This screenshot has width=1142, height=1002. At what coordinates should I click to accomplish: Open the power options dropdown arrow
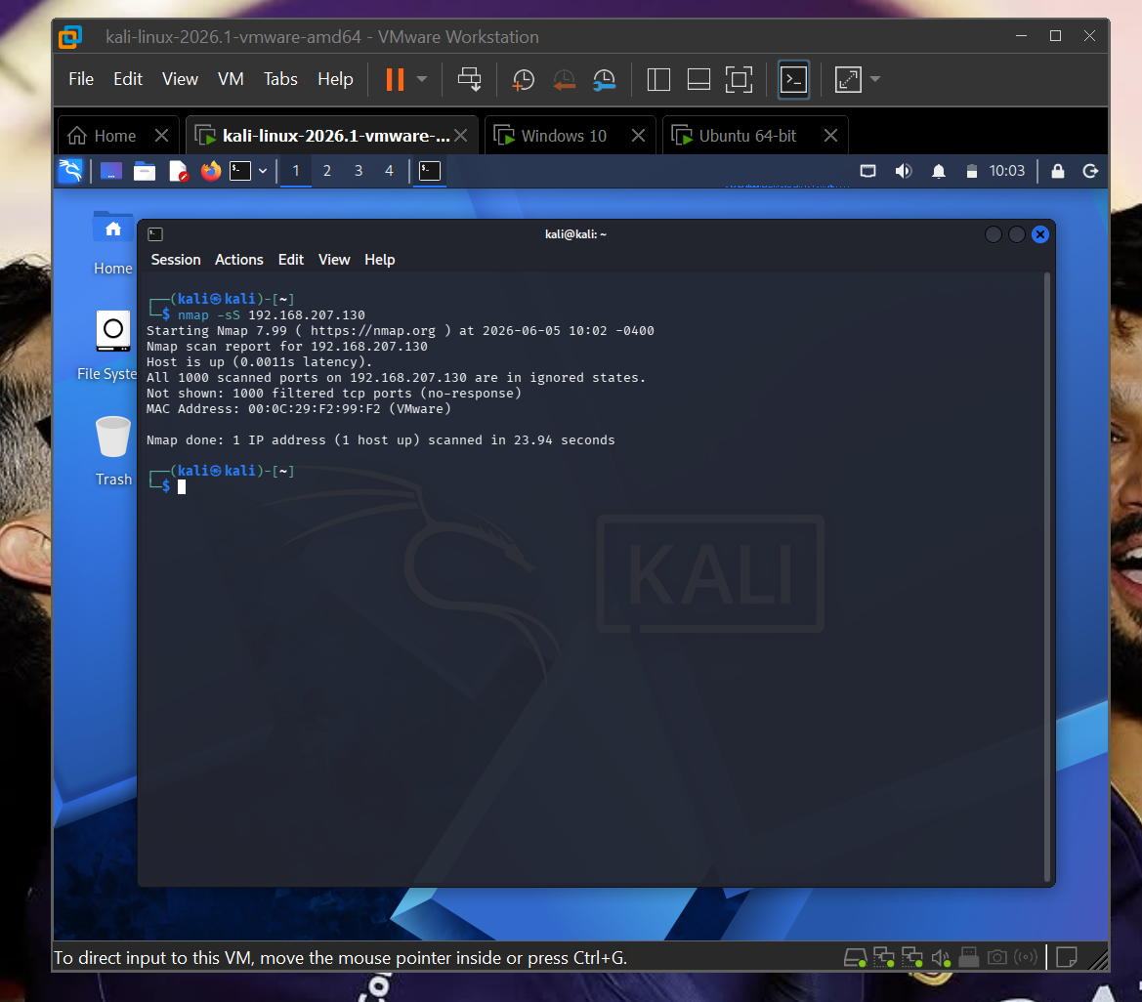click(422, 79)
